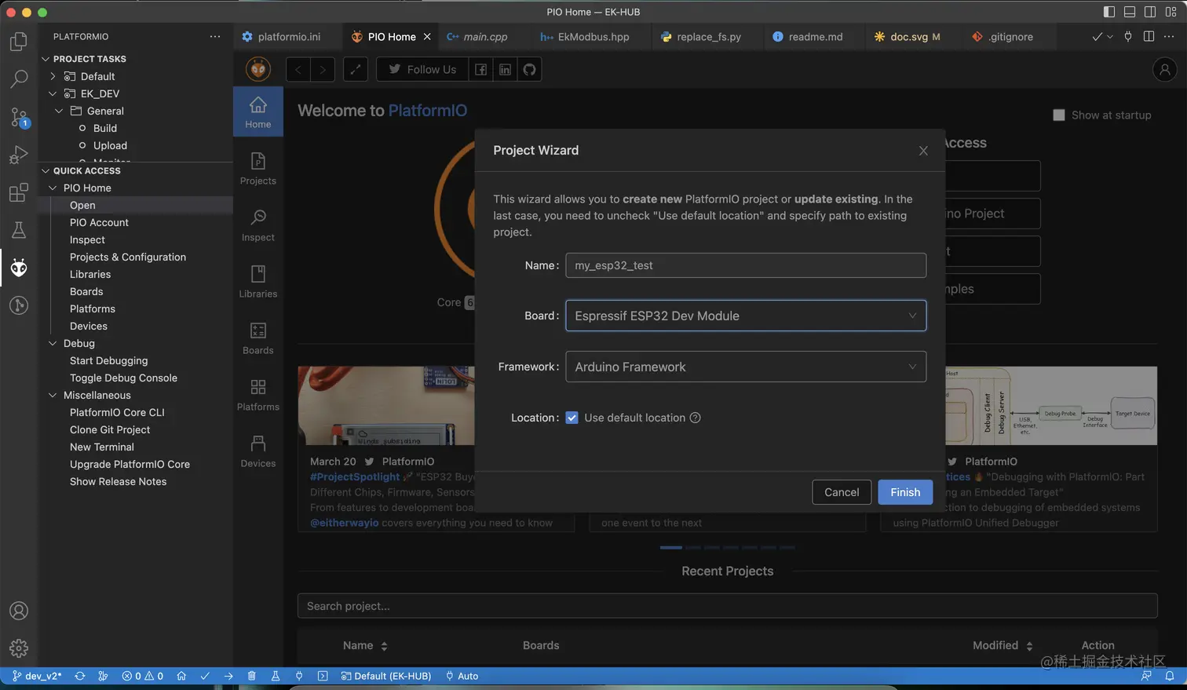Uncheck Use default location checkbox

(x=572, y=418)
